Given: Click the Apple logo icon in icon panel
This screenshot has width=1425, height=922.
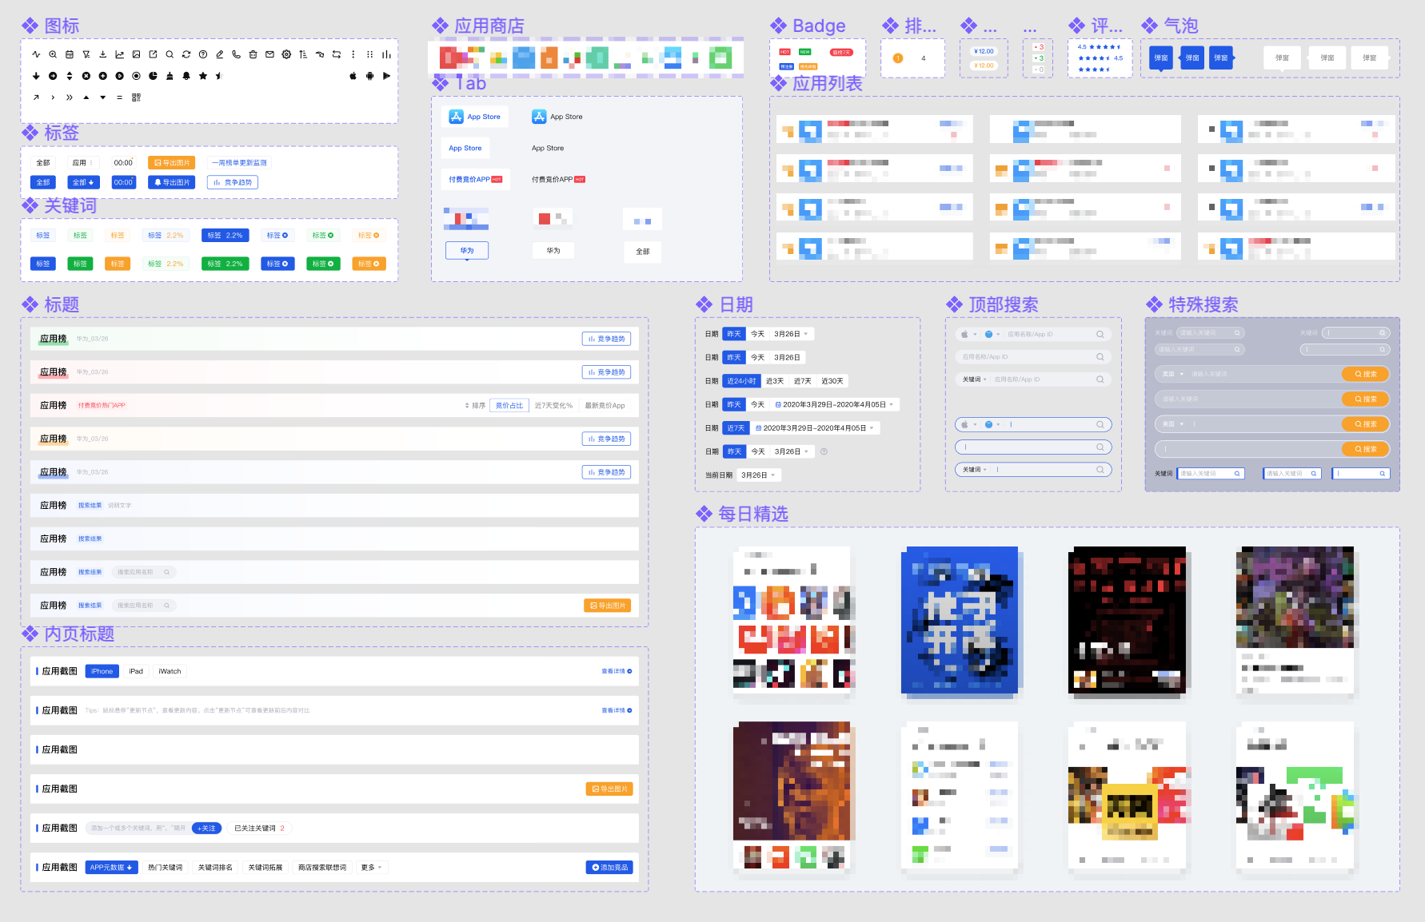Looking at the screenshot, I should click(353, 76).
